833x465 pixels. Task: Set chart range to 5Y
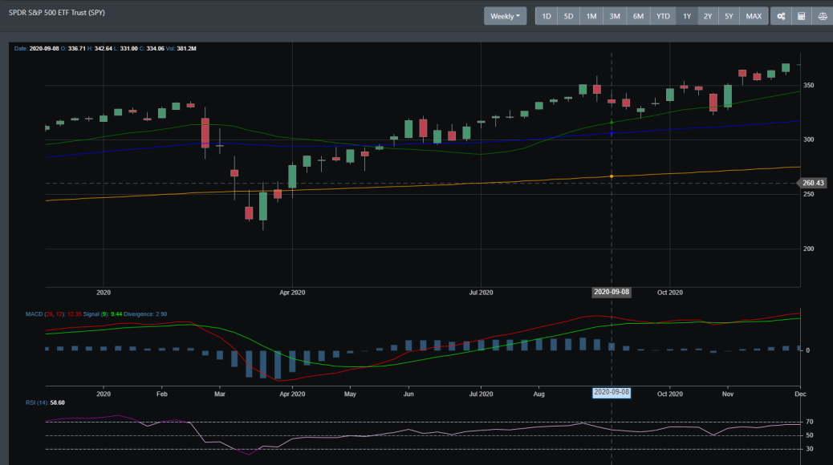pyautogui.click(x=729, y=16)
